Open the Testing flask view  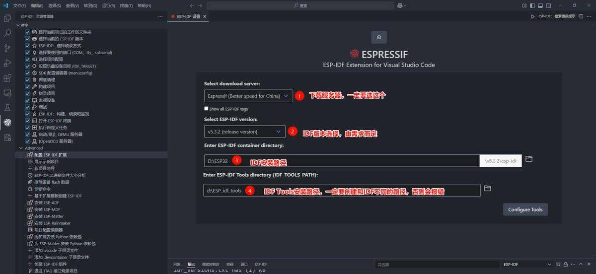[x=7, y=107]
